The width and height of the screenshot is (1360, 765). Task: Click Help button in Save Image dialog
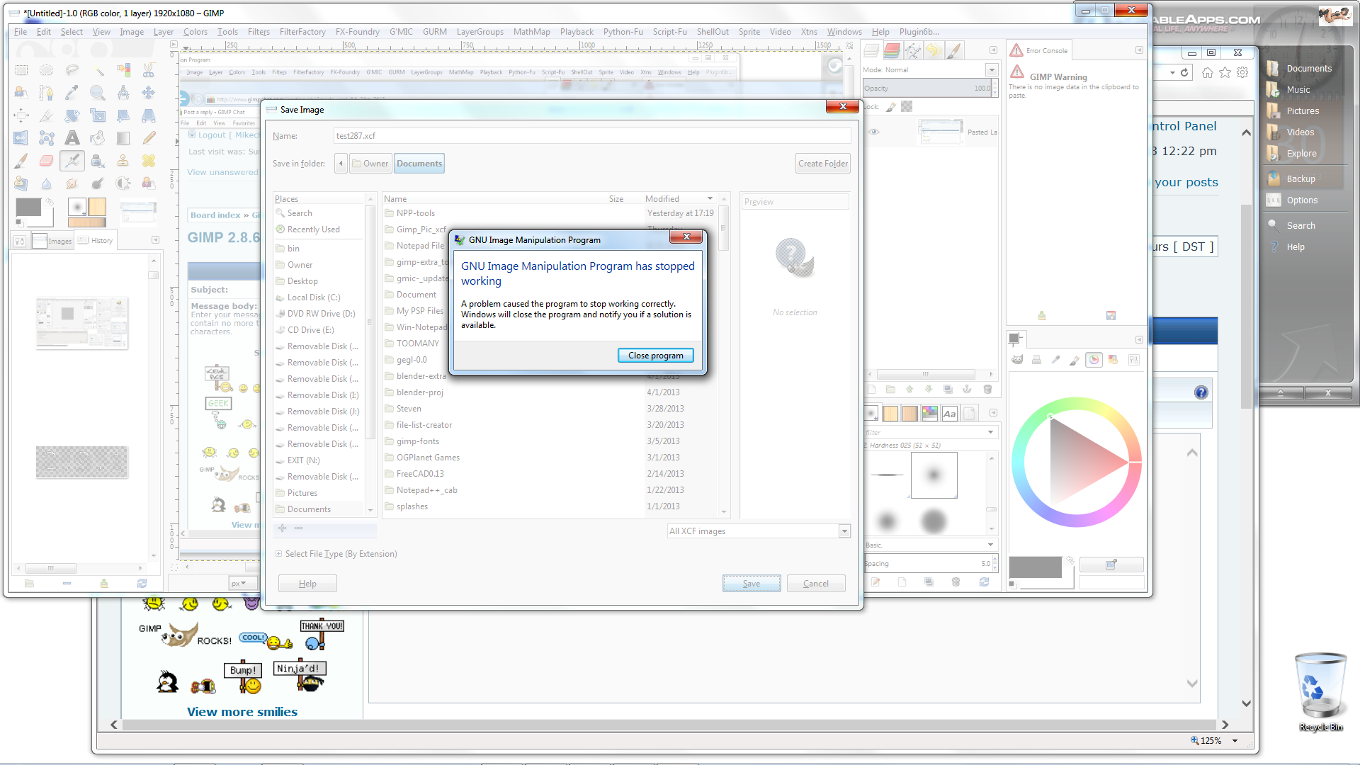307,584
